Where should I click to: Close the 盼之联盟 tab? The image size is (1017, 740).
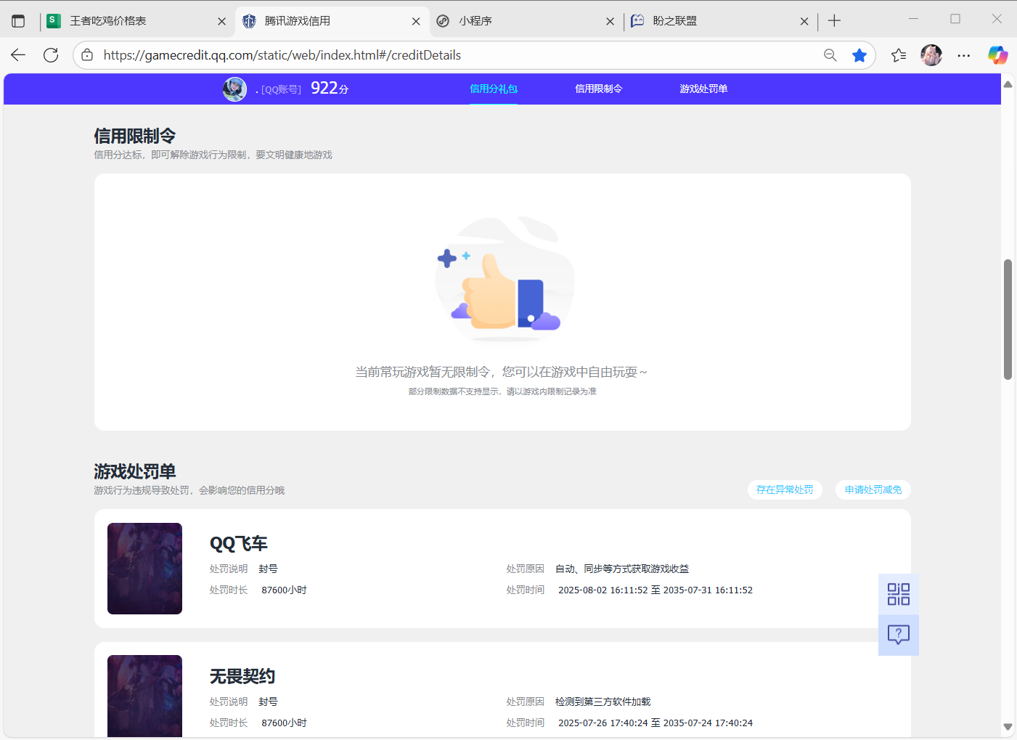[804, 22]
